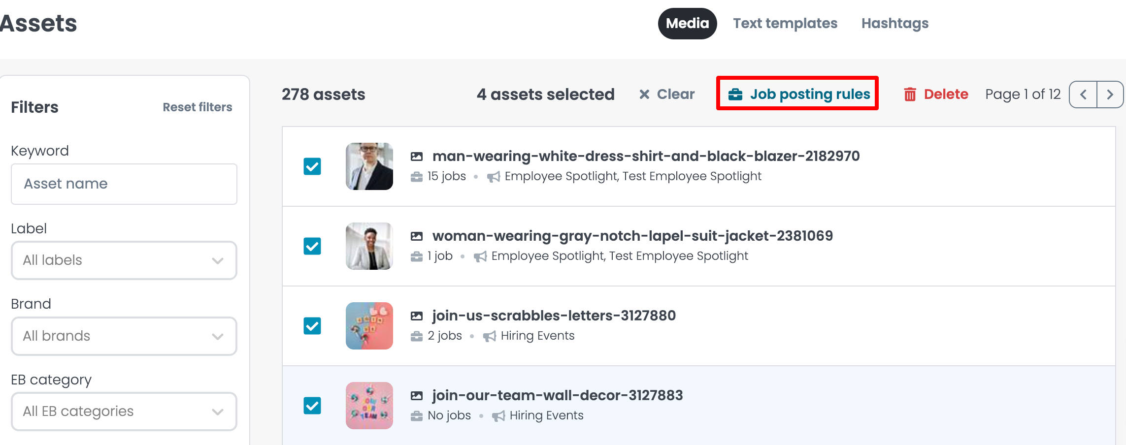
Task: Click the image type icon beside man-wearing-white-dress-shirt
Action: [417, 157]
